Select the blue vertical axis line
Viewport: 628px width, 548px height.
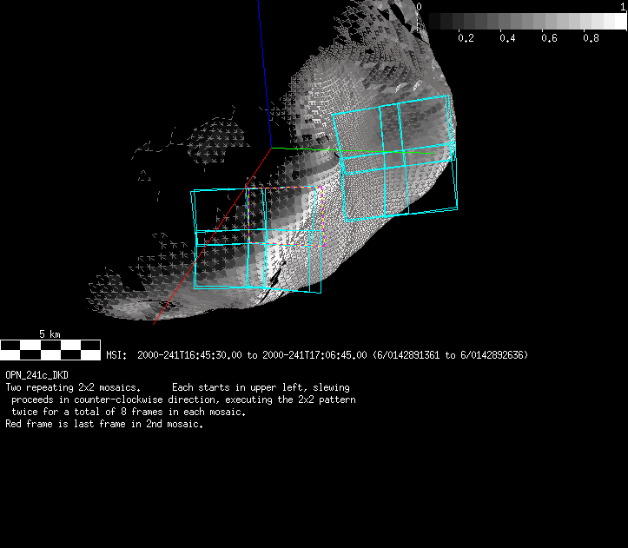coord(263,69)
